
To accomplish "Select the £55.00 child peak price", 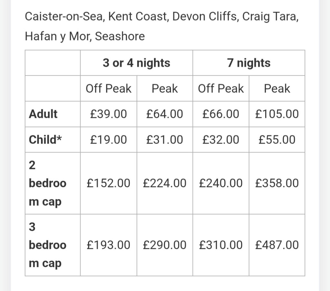I will [x=277, y=140].
